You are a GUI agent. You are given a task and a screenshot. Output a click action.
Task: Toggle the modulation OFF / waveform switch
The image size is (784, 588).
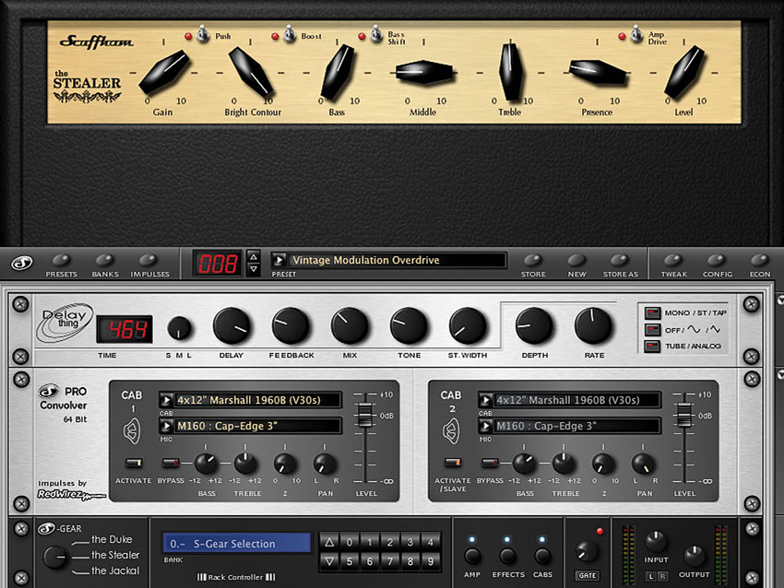pyautogui.click(x=652, y=330)
